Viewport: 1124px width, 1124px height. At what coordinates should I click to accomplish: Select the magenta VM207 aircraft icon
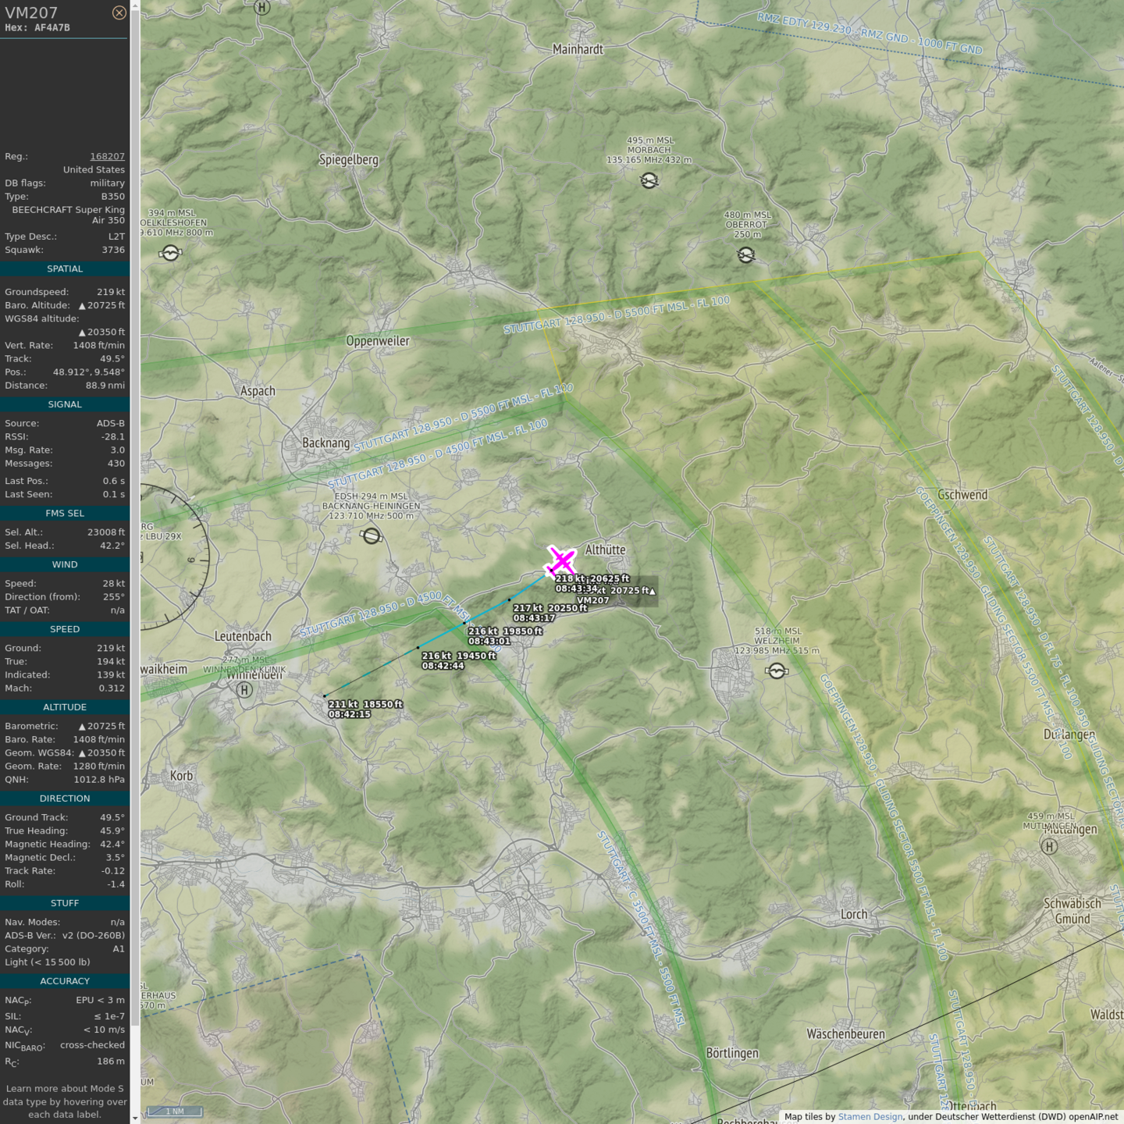pos(561,560)
